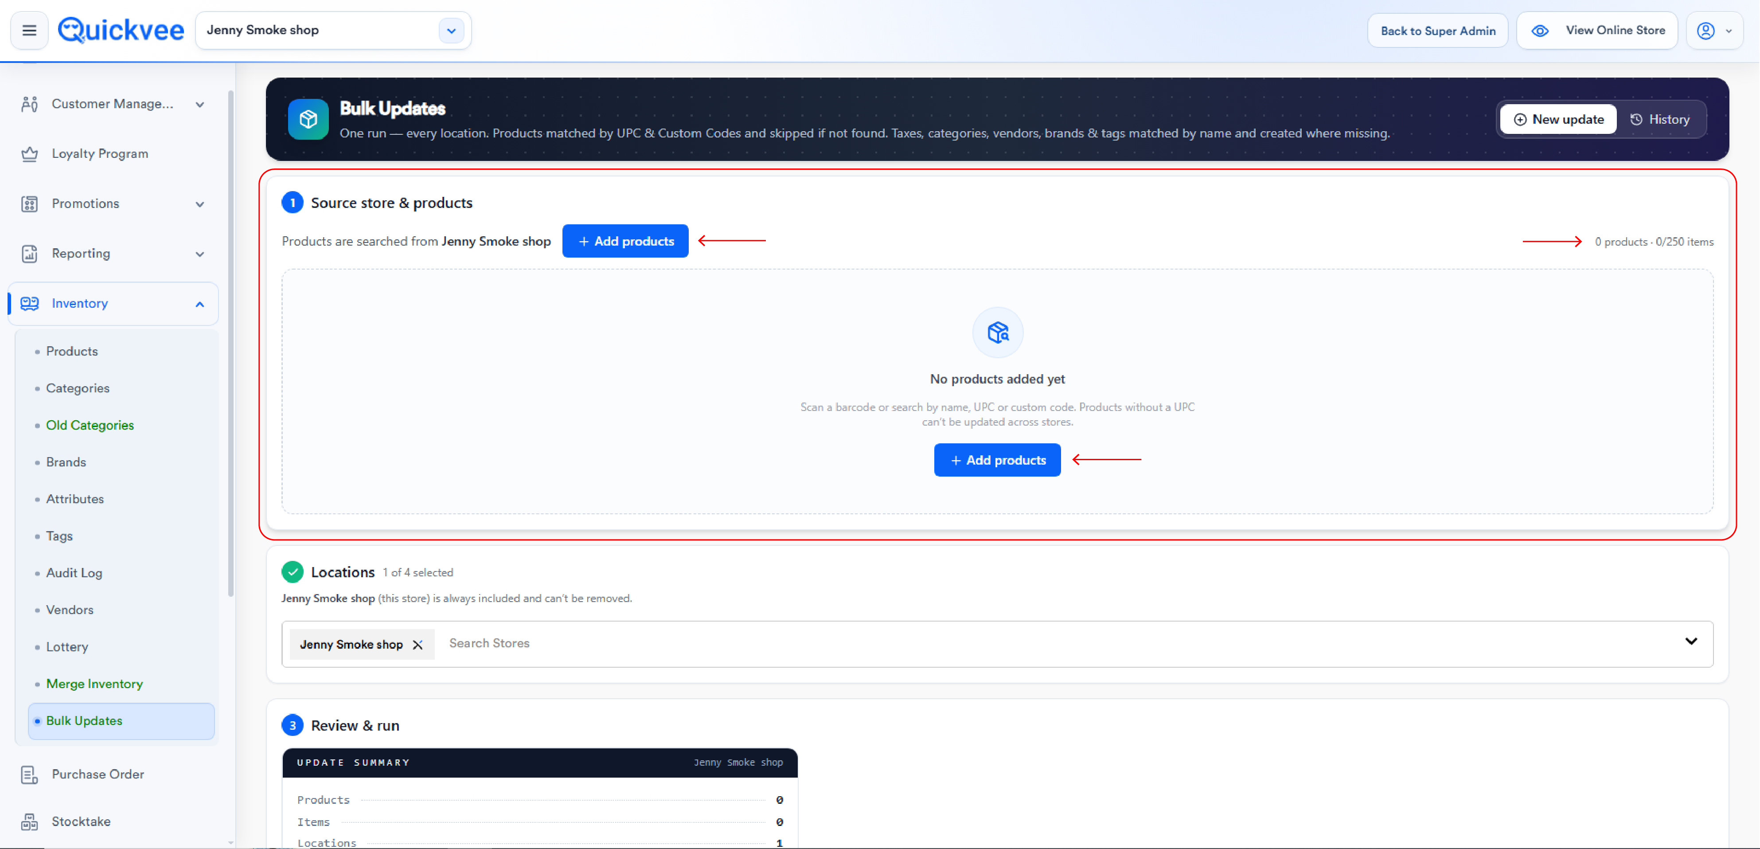Click the eye icon for online store
Image resolution: width=1760 pixels, height=849 pixels.
pos(1540,30)
